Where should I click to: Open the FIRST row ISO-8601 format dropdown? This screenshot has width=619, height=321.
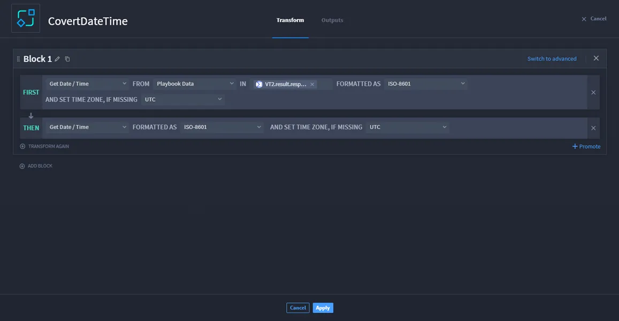point(425,83)
